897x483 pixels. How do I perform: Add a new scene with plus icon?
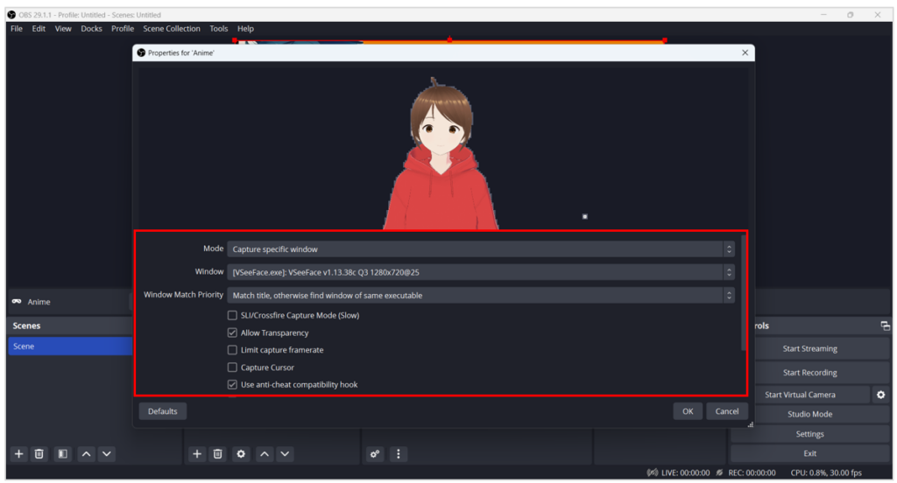pyautogui.click(x=18, y=454)
